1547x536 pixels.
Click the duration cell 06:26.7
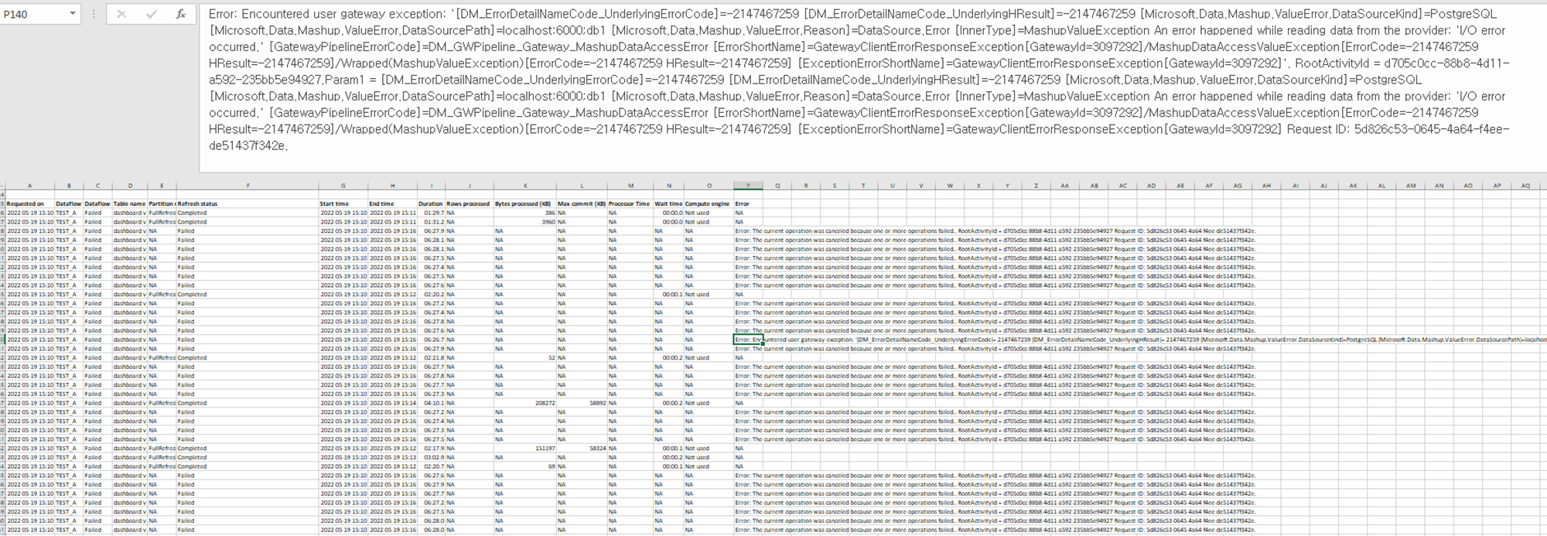pos(431,340)
